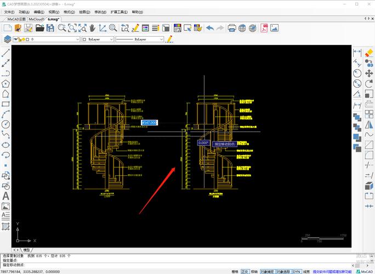The image size is (375, 274).
Task: Choose the single-line Text (A) tool
Action: tap(6, 196)
